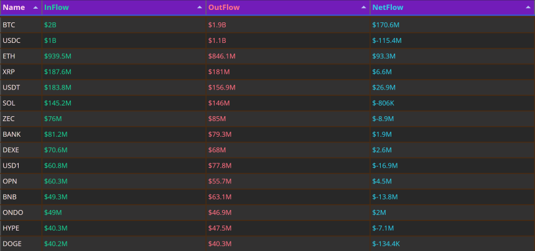Click the sort arrow in OutFlow header
Screen dimensions: 535x251
pyautogui.click(x=364, y=7)
